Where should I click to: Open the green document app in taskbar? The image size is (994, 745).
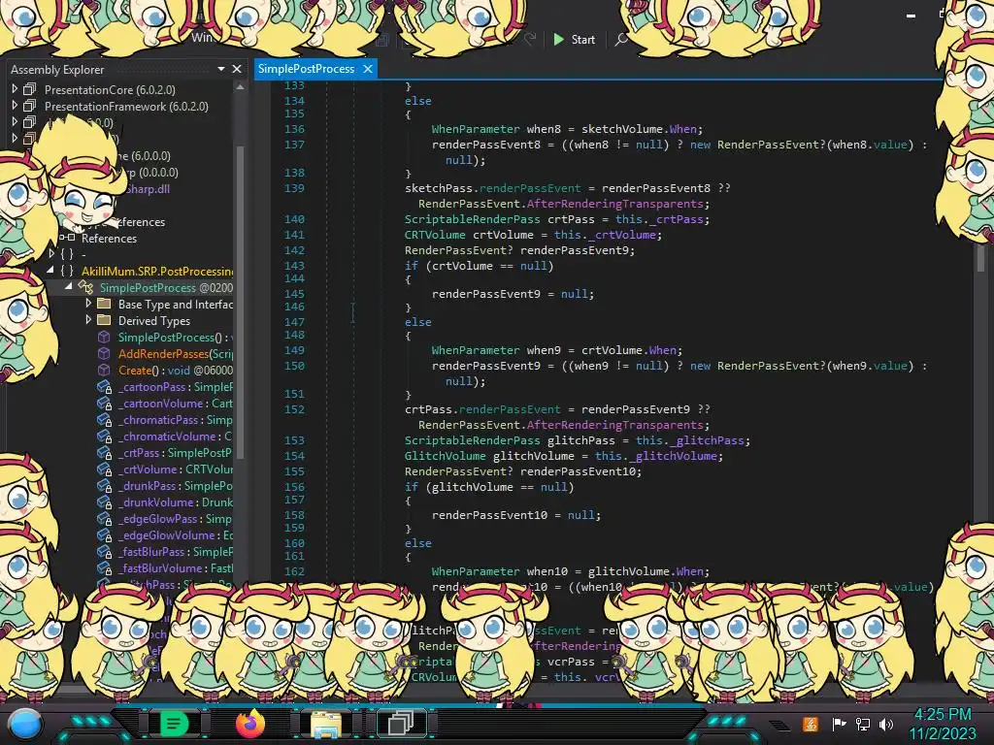tap(174, 723)
